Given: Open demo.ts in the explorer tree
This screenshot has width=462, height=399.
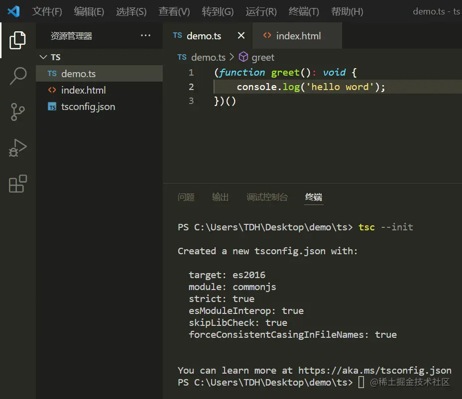Looking at the screenshot, I should [99, 73].
